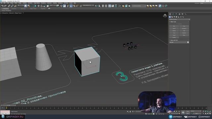Switch to the Utilities command panel

point(185,14)
